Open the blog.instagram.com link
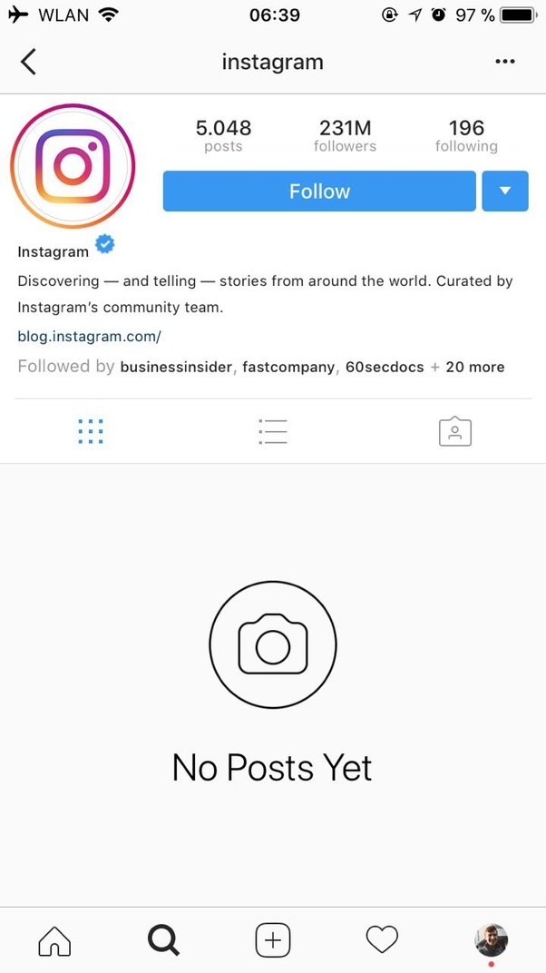The width and height of the screenshot is (546, 973). [x=89, y=337]
